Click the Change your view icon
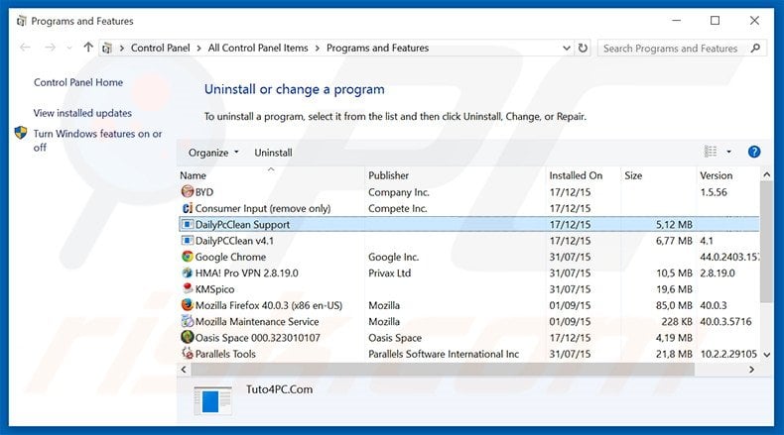 [x=711, y=152]
